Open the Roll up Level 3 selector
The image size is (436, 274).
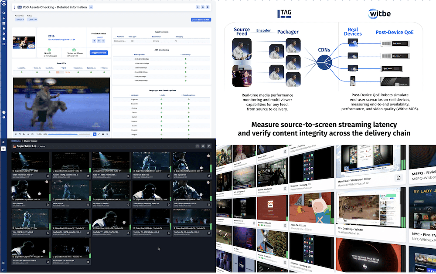32,20
